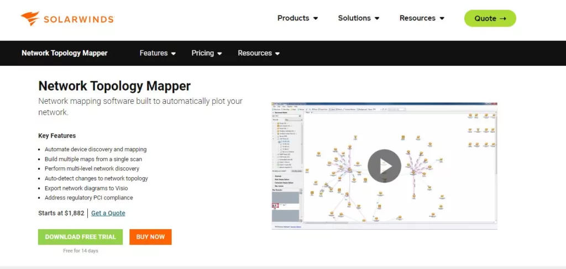
Task: Click the Buy Now button
Action: pyautogui.click(x=150, y=237)
